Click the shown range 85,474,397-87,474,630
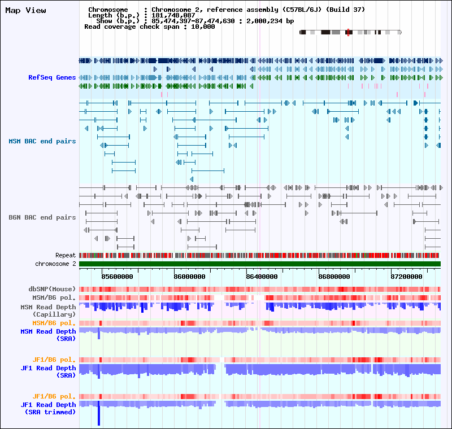The width and height of the screenshot is (452, 429). [x=193, y=21]
